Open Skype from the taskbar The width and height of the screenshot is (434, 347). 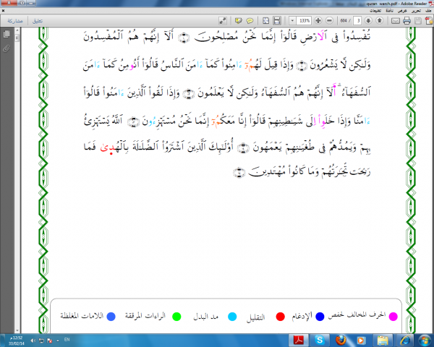click(x=320, y=340)
